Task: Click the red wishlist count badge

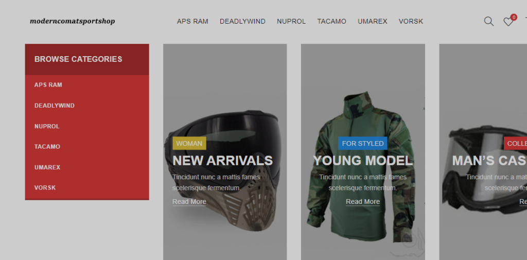Action: coord(514,17)
